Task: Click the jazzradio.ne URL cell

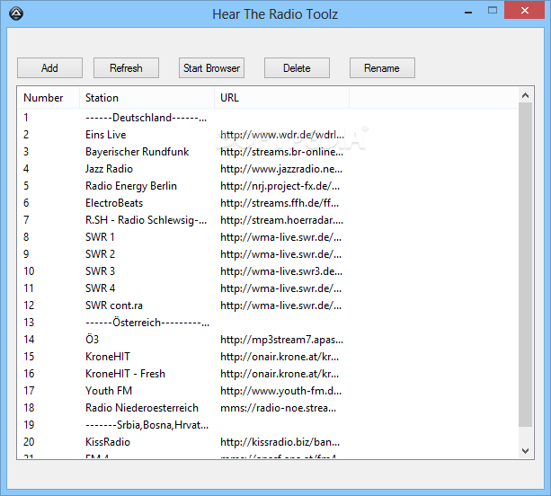Action: click(281, 169)
